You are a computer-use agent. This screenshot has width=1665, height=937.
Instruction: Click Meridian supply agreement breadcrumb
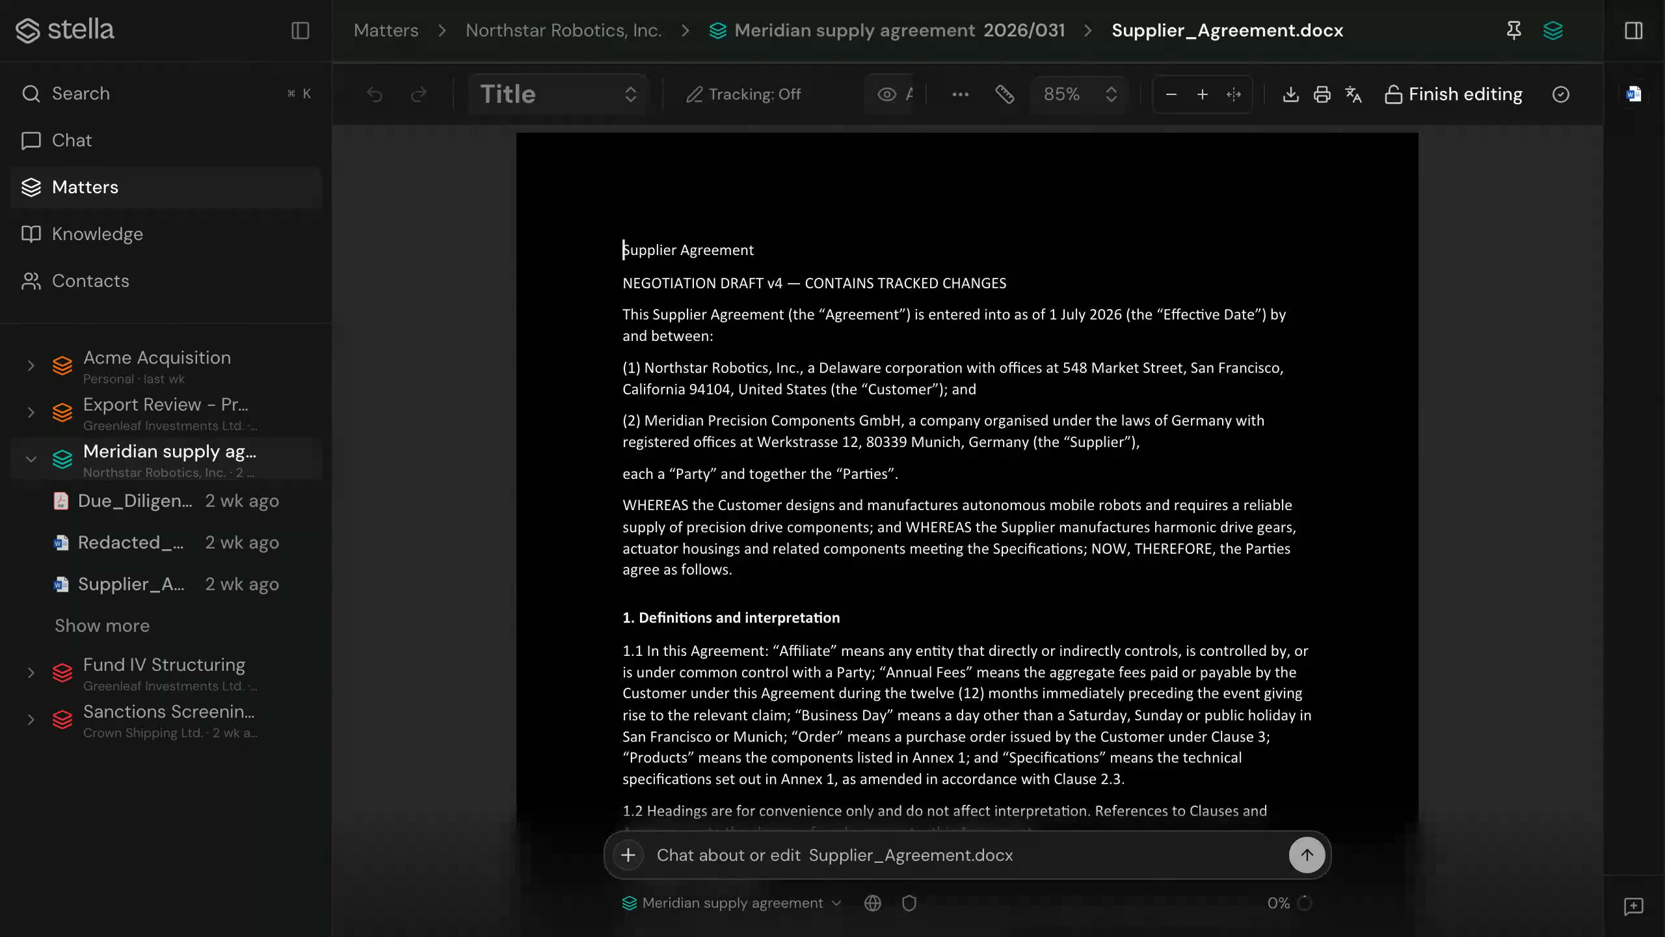[x=887, y=31]
